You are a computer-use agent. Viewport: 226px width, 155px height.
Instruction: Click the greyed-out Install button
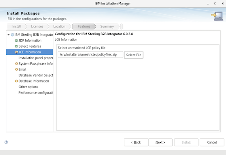186,142
